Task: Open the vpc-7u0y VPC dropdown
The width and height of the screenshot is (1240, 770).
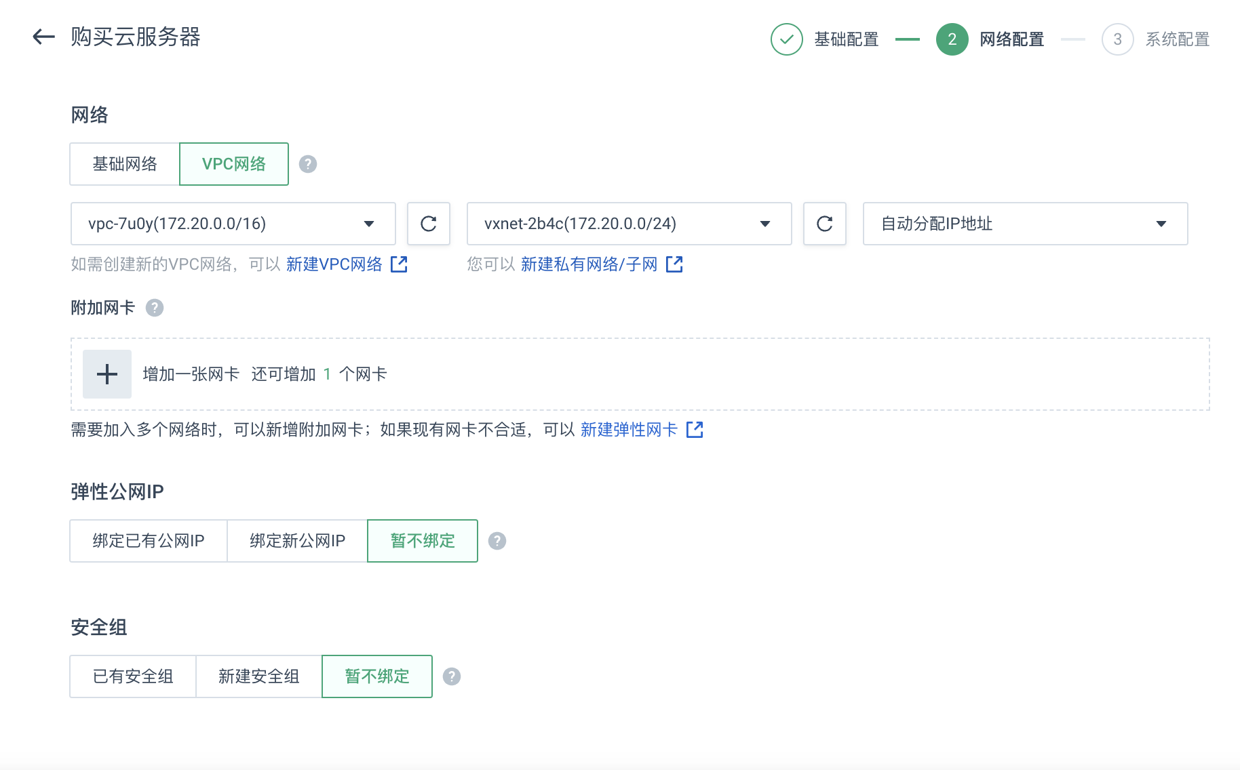Action: pos(233,224)
